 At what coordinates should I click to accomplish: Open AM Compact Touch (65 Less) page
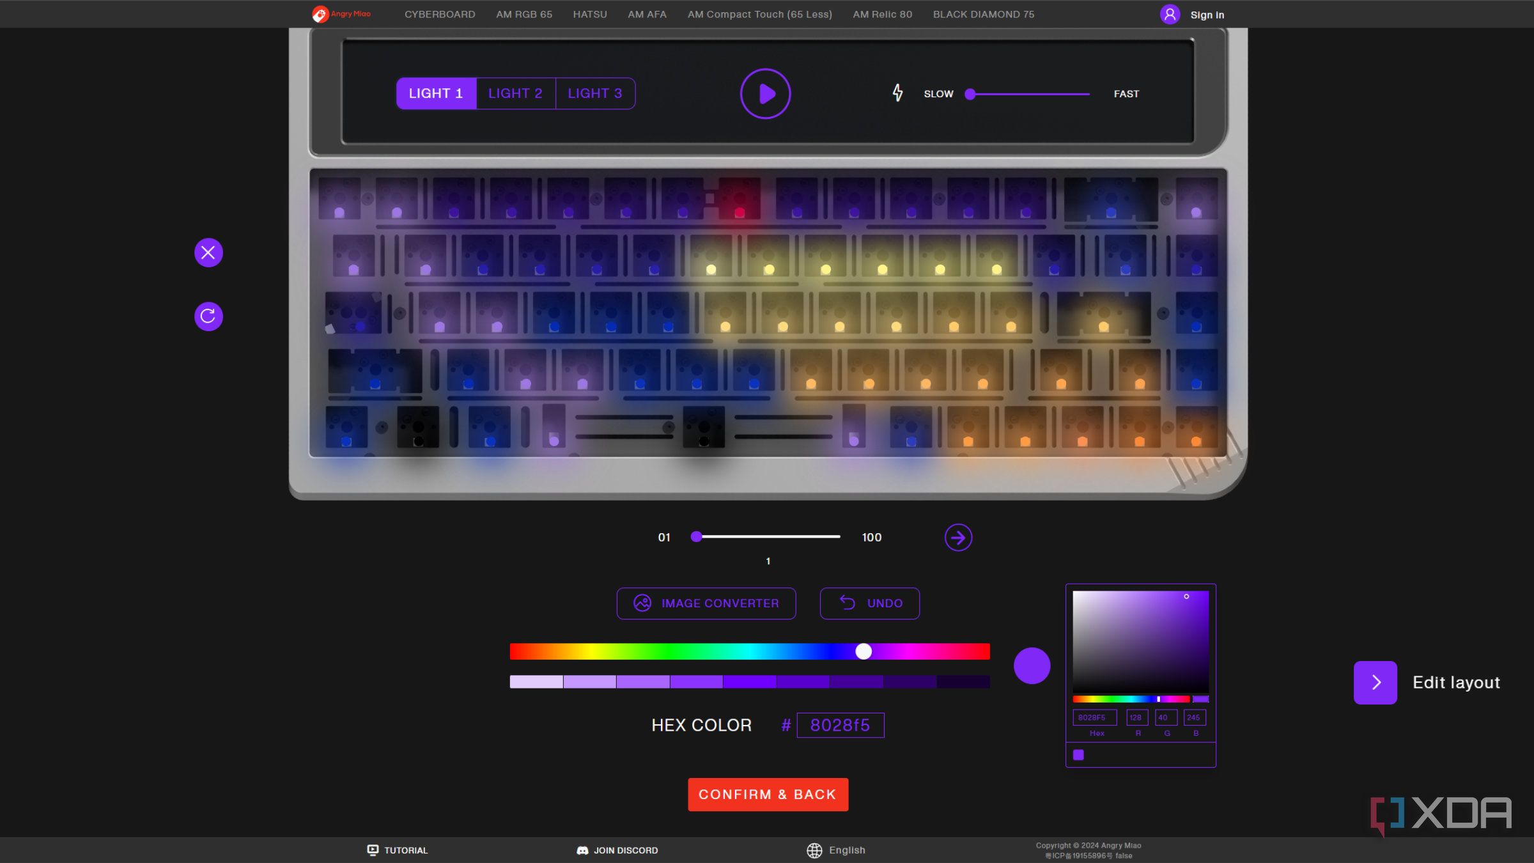759,14
